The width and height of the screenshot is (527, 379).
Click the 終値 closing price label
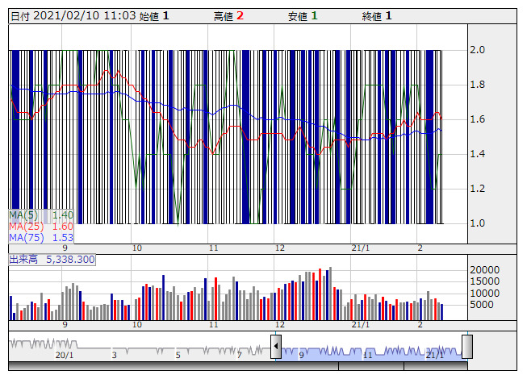[371, 15]
